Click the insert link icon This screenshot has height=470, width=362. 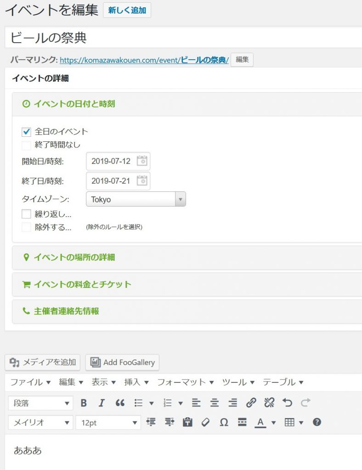pos(251,403)
